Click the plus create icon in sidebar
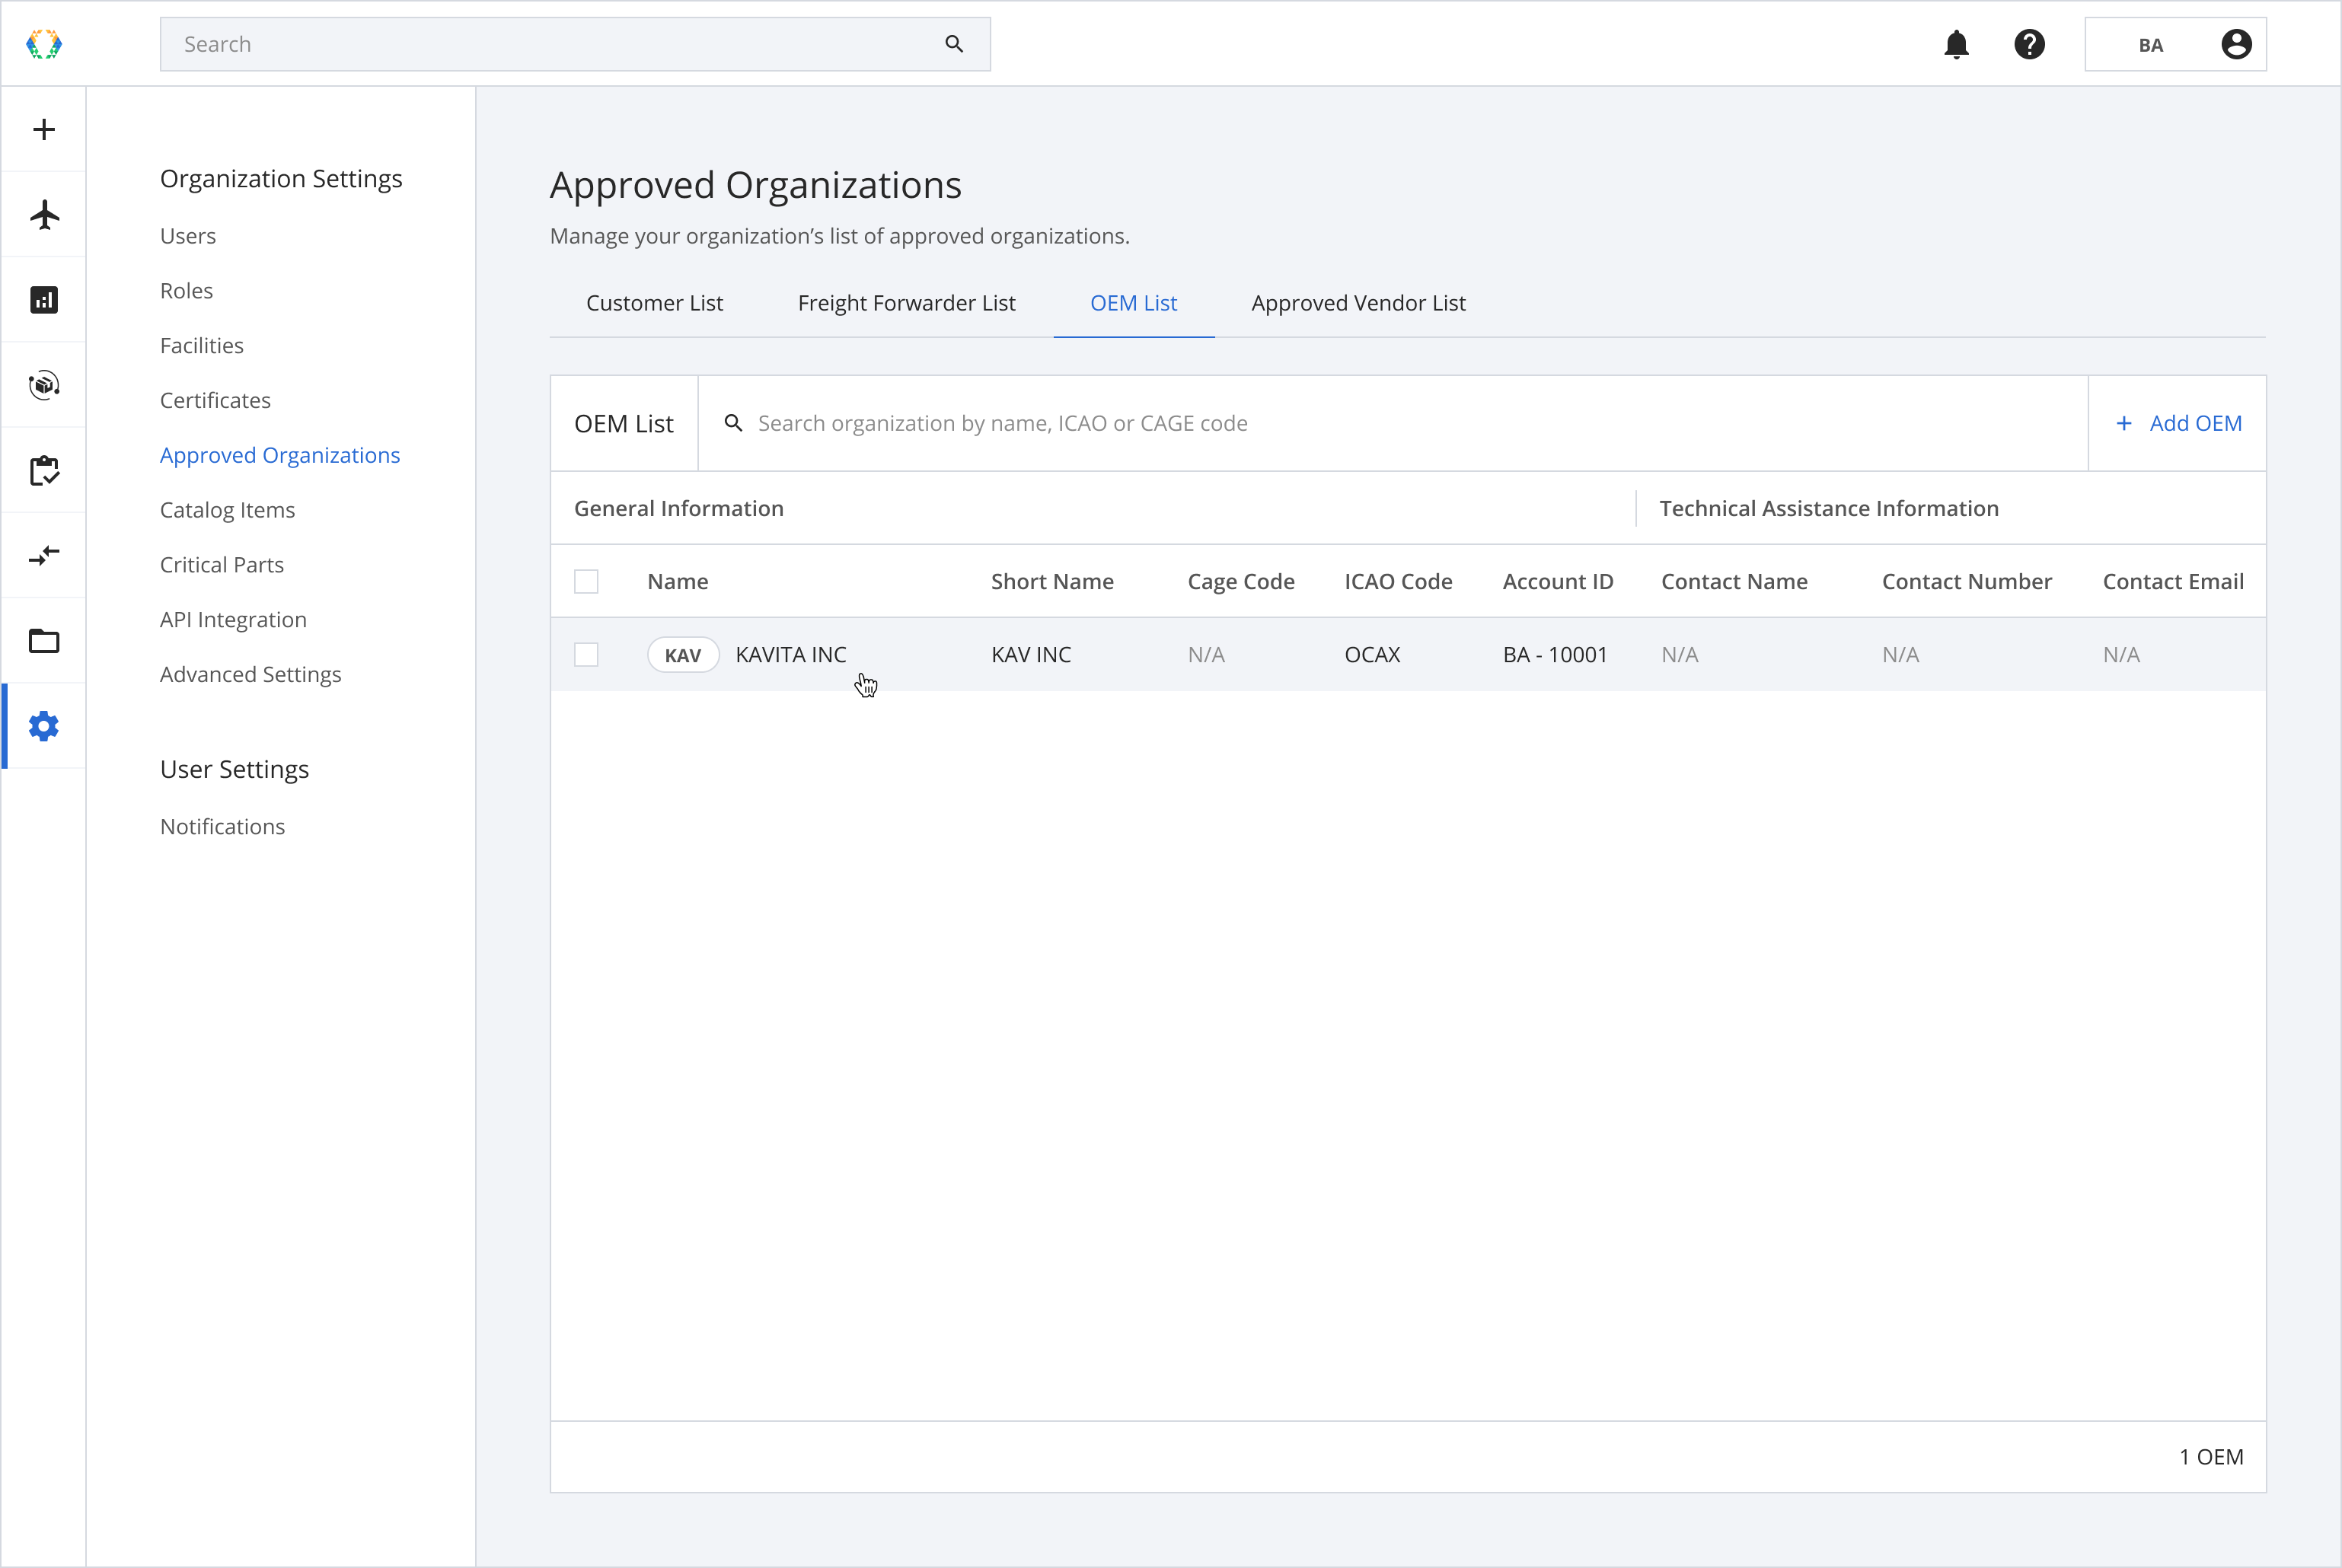Screen dimensions: 2342x1568 coord(44,129)
